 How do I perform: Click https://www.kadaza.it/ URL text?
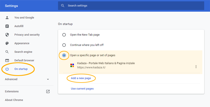click(x=91, y=67)
